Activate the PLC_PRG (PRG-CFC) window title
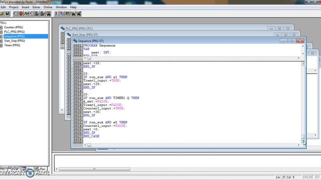321x180 pixels. click(79, 28)
